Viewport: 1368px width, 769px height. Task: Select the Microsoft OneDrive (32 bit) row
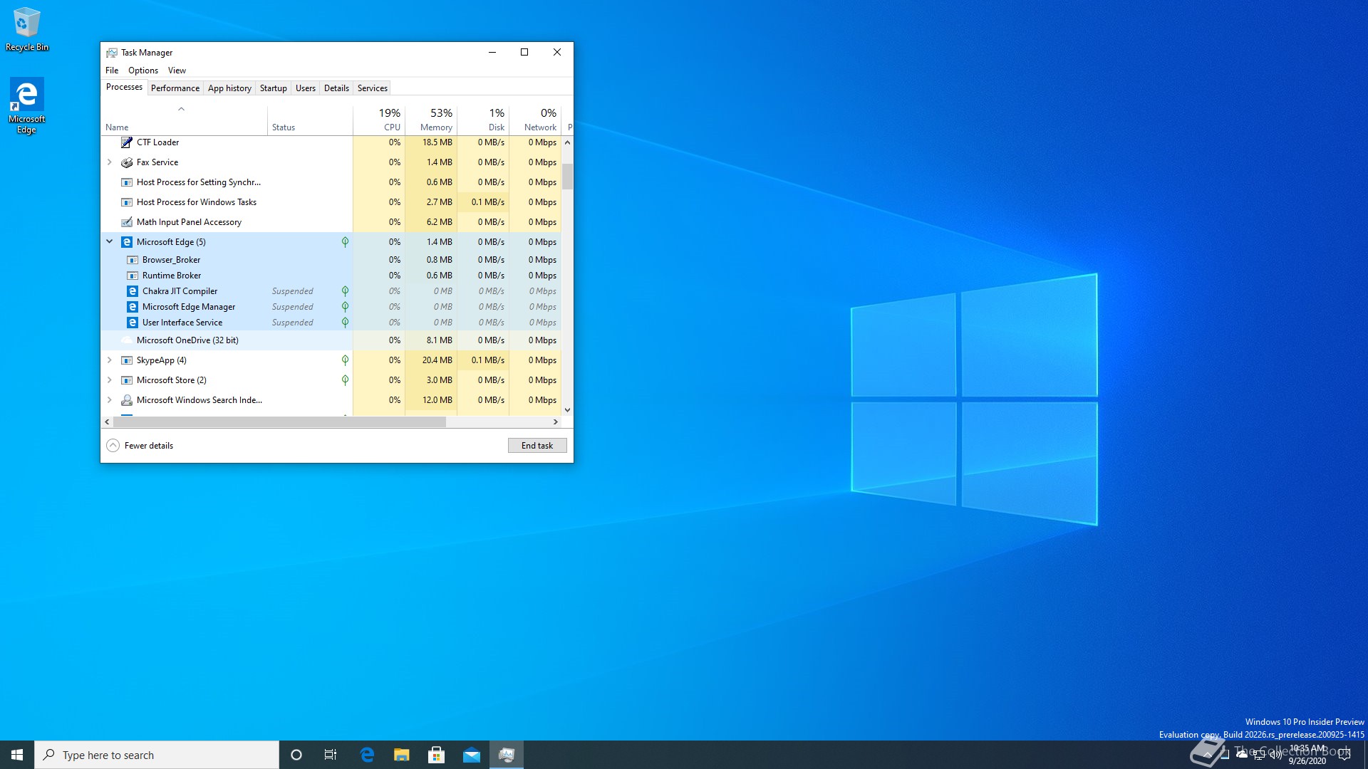(331, 340)
